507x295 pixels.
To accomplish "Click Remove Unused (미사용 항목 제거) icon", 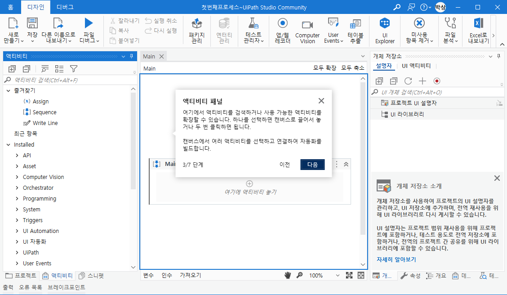I will tap(419, 23).
